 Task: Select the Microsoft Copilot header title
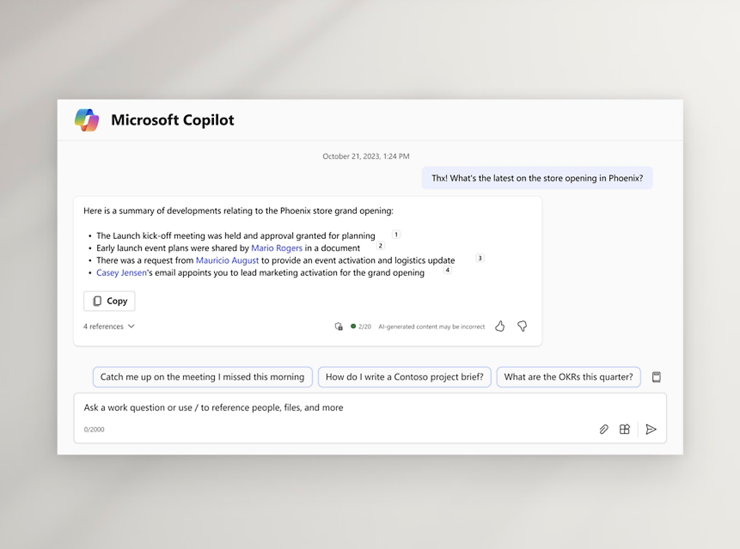(173, 120)
